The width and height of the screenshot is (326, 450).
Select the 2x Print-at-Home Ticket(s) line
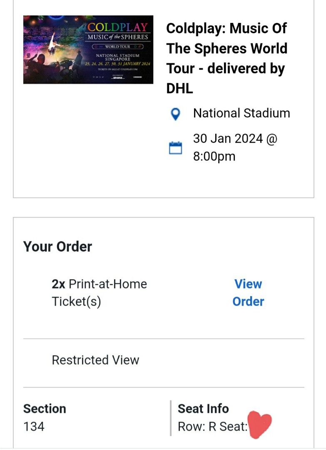pos(99,292)
